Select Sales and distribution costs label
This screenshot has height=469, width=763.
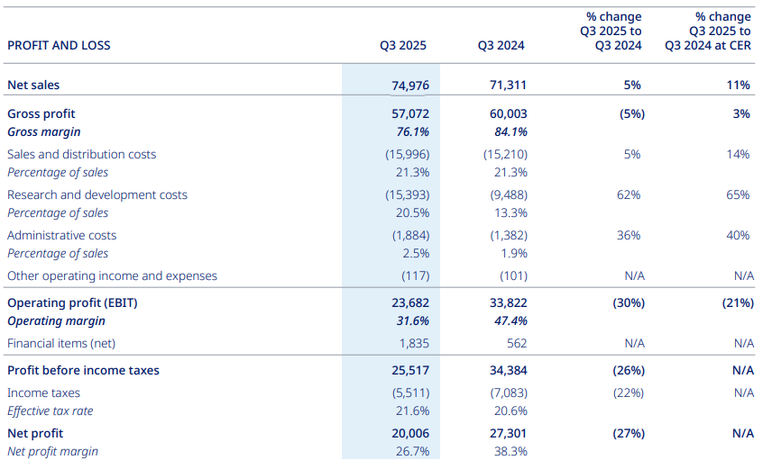pos(82,155)
